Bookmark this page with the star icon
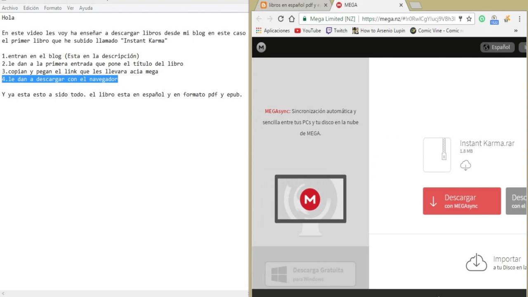 (469, 19)
